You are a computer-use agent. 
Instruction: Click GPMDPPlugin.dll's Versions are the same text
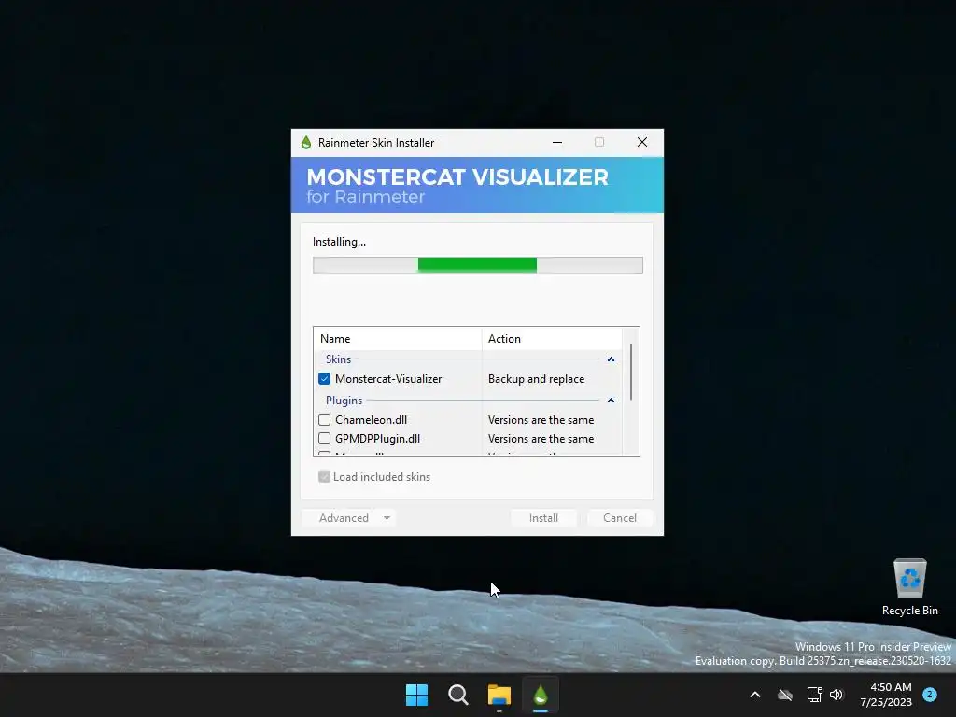pos(541,439)
